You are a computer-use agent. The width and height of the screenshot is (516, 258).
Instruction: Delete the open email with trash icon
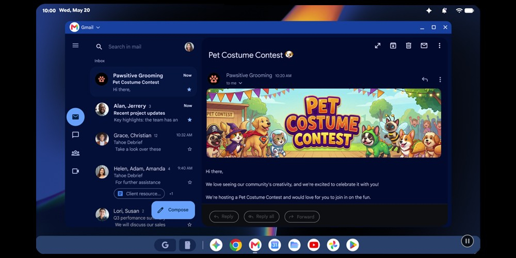click(x=408, y=46)
